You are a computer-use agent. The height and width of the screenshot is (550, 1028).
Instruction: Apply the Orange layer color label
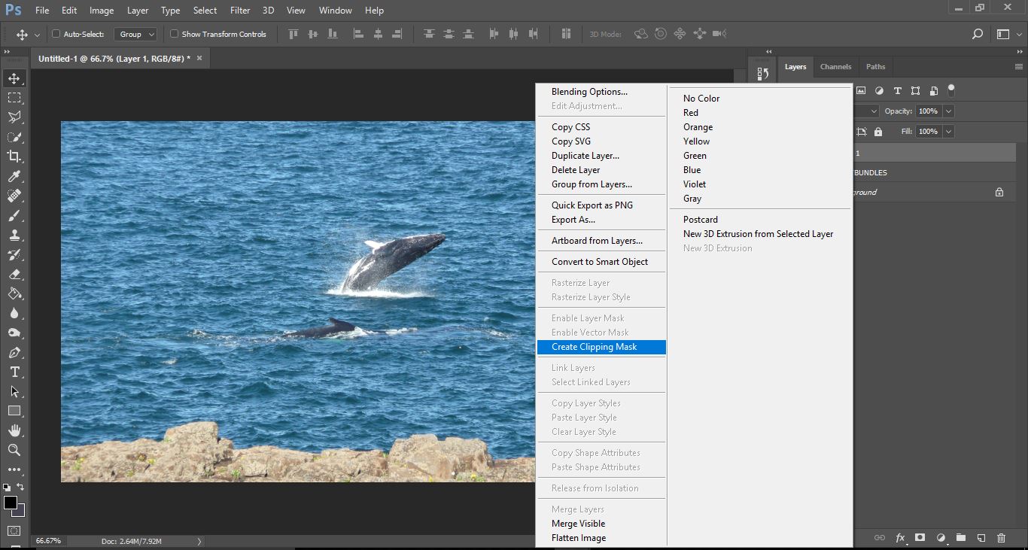pos(697,126)
